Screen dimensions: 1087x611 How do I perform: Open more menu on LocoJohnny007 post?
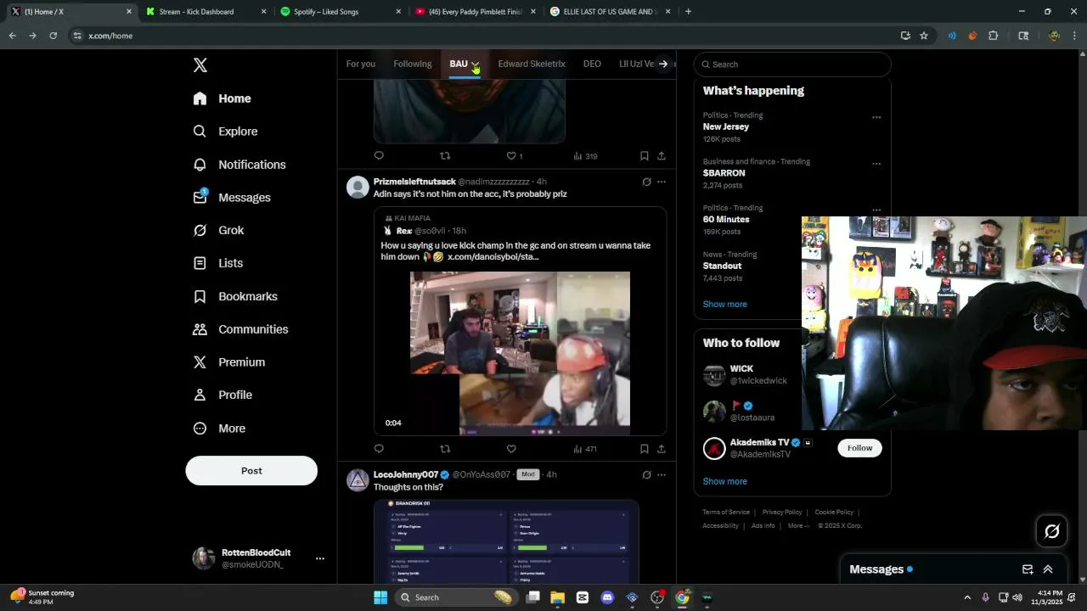click(x=662, y=474)
